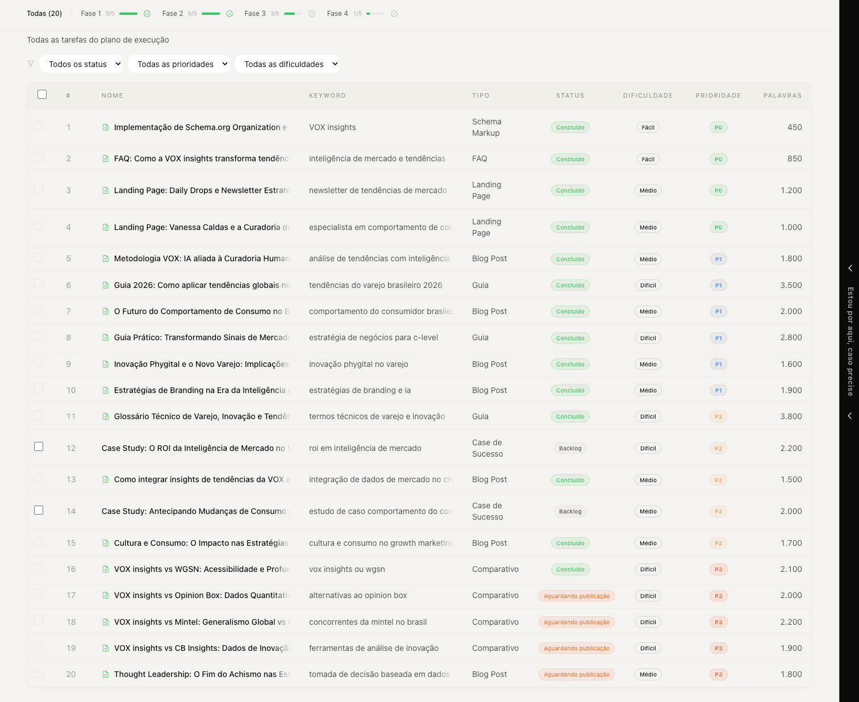The height and width of the screenshot is (702, 859).
Task: Select the Todas (20) tab
Action: [x=44, y=14]
